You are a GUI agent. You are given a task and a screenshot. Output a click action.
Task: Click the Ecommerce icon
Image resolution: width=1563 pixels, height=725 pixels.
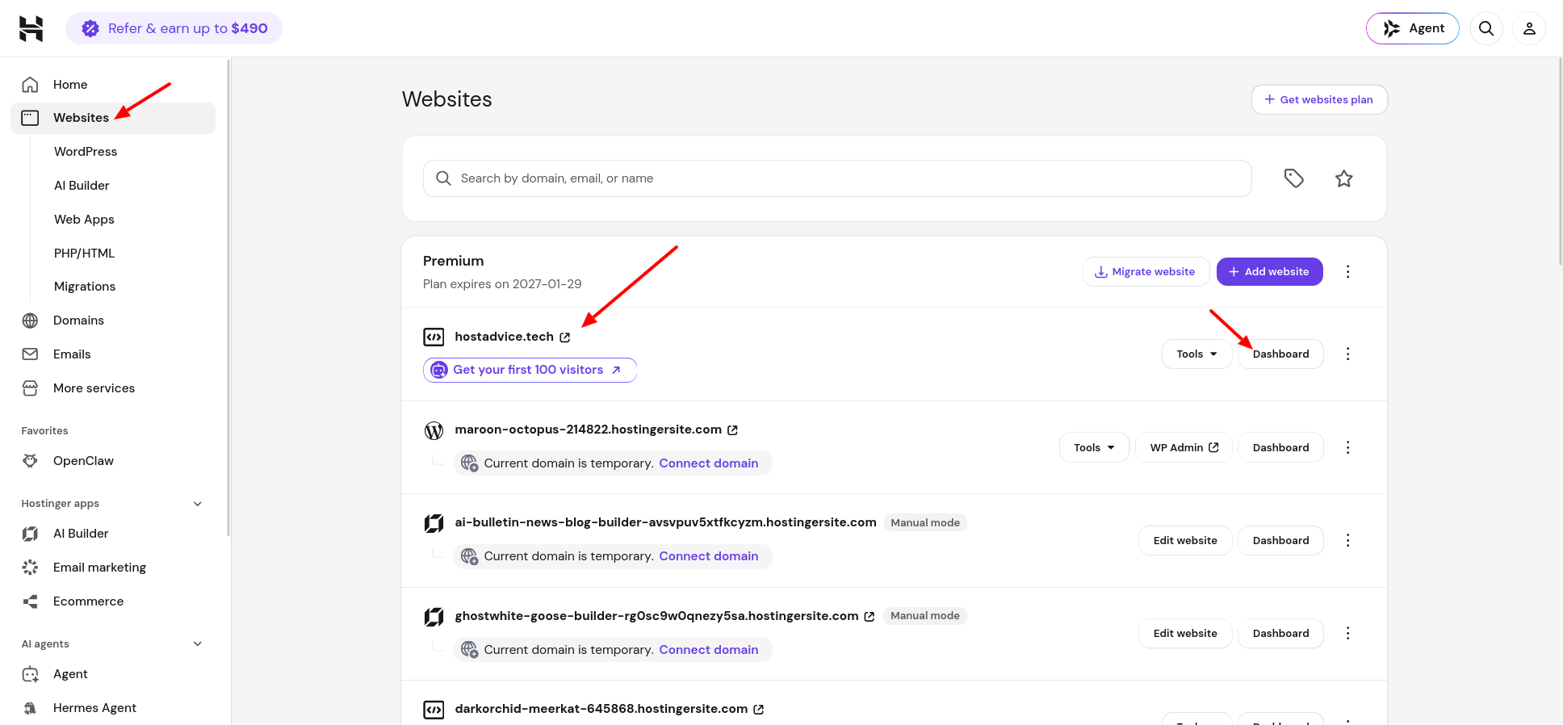pyautogui.click(x=30, y=601)
